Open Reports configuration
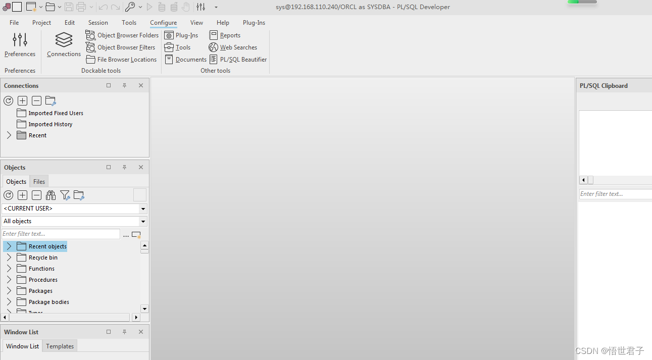 tap(225, 35)
